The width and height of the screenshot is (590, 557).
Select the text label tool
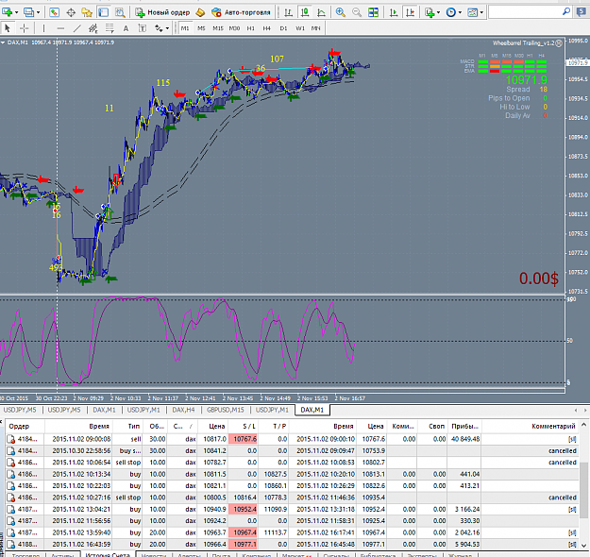(x=142, y=28)
